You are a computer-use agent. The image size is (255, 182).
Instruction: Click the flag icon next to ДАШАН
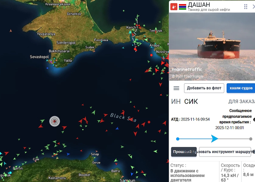point(183,7)
